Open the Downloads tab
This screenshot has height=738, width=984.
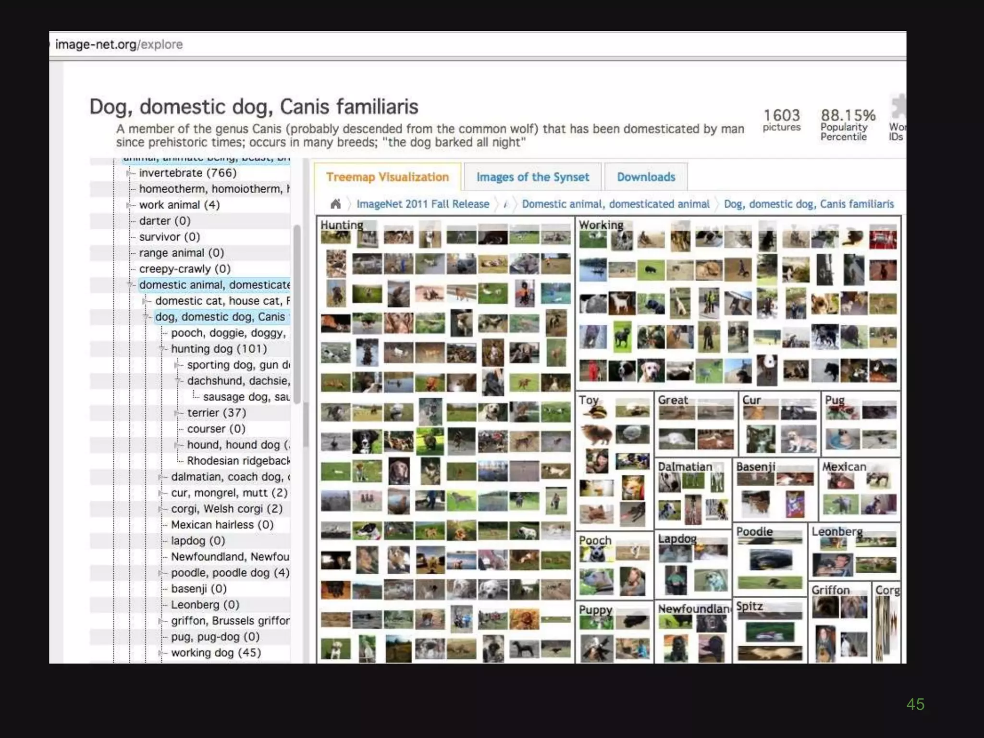pos(646,177)
